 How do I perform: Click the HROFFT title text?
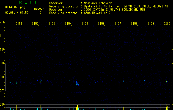[x=28, y=2]
